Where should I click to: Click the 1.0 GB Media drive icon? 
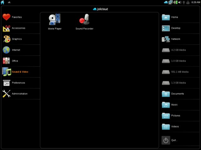[166, 61]
